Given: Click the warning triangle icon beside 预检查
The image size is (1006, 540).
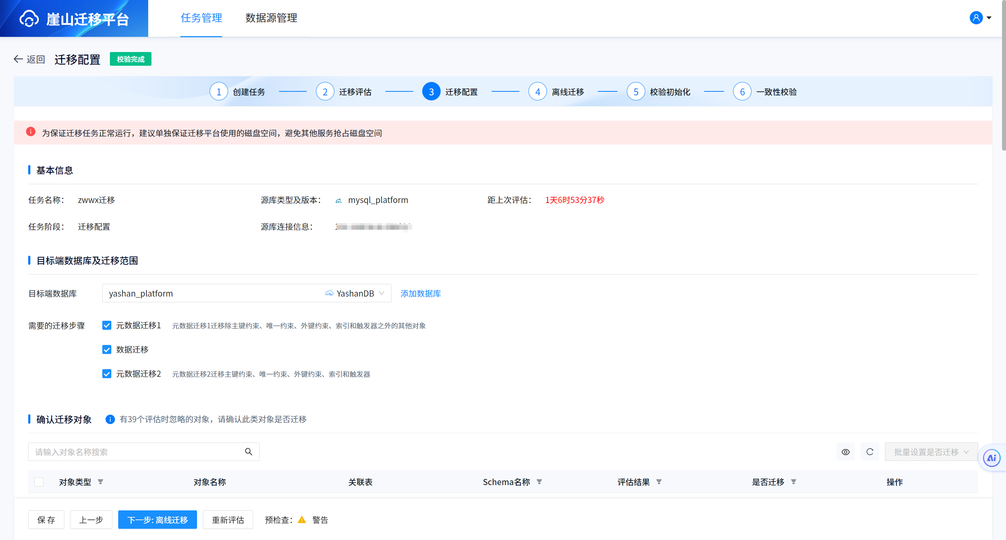Looking at the screenshot, I should (x=301, y=520).
